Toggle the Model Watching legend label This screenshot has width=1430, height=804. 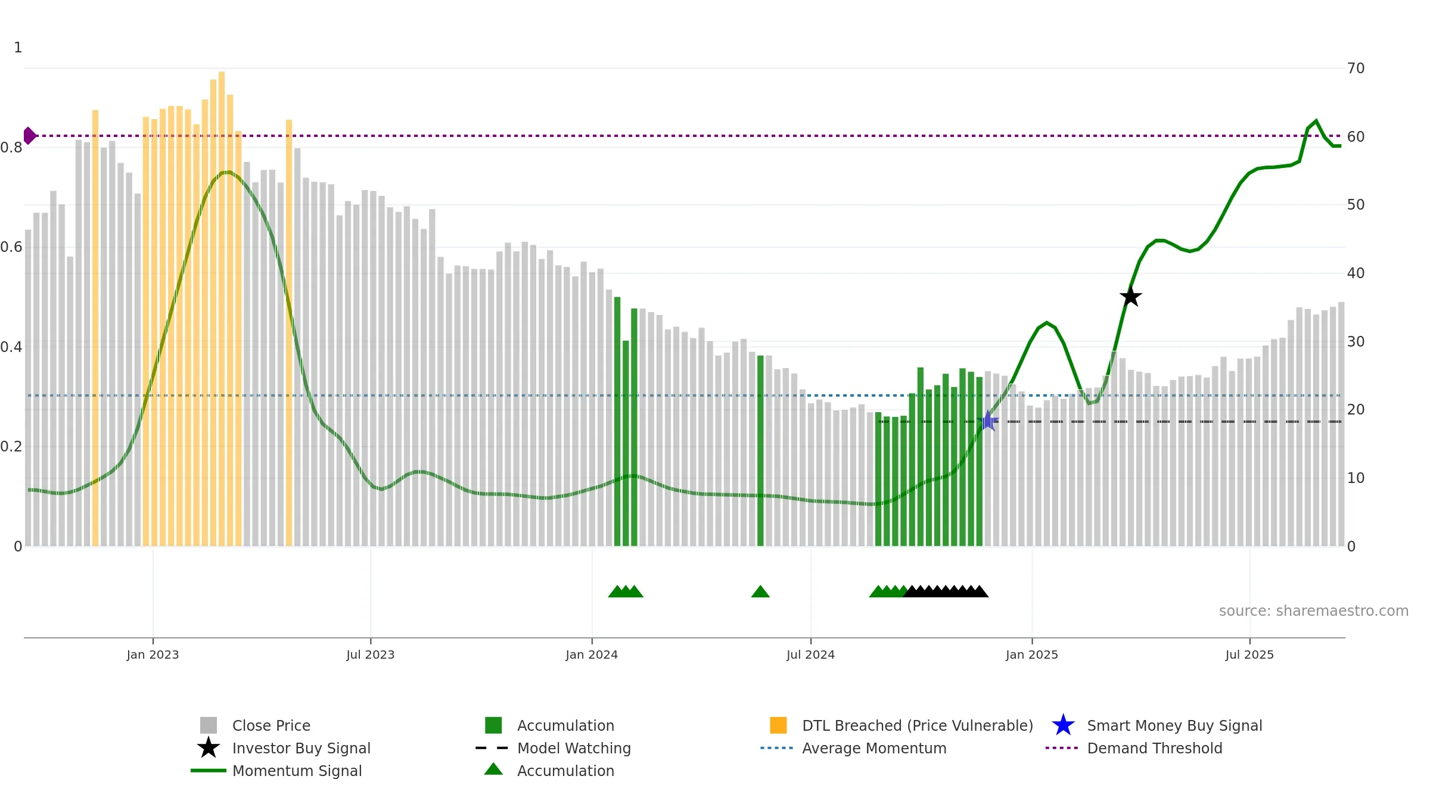click(x=574, y=748)
